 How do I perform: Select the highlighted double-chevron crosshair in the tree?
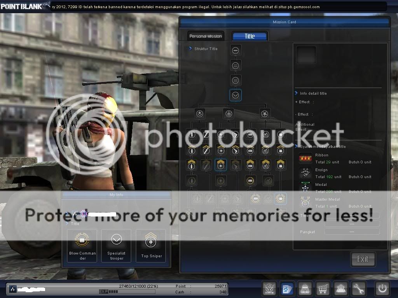(221, 165)
